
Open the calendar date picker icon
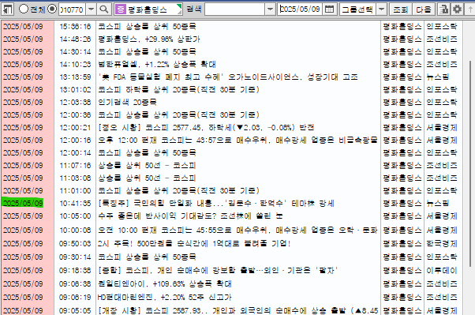pyautogui.click(x=329, y=9)
